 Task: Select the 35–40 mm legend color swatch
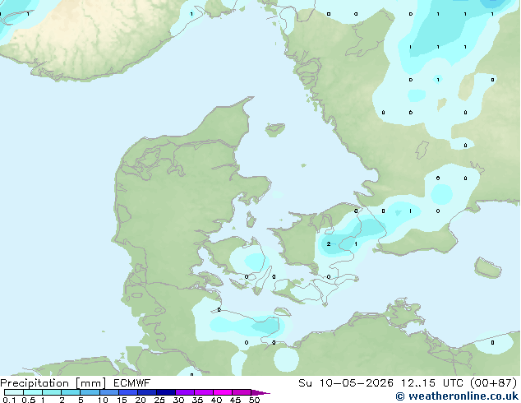(x=203, y=392)
